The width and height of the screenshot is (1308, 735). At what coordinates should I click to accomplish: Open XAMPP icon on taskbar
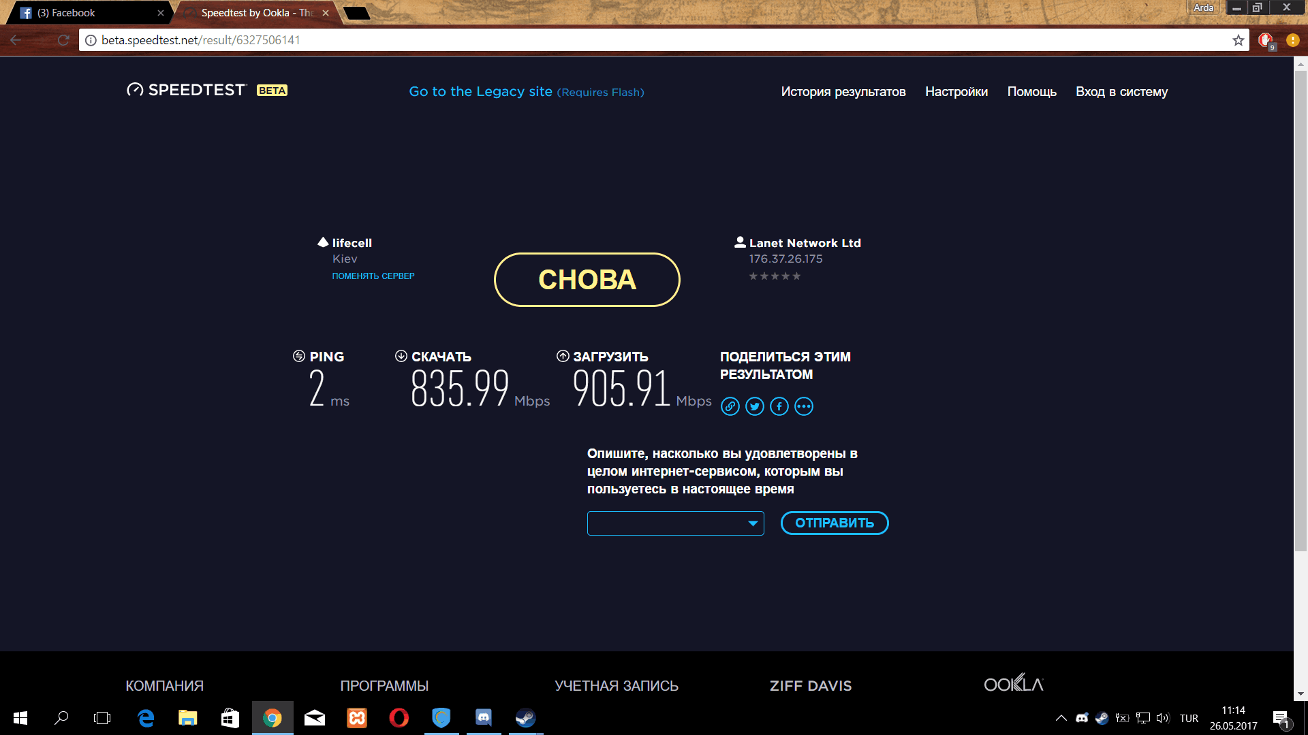[x=357, y=718]
